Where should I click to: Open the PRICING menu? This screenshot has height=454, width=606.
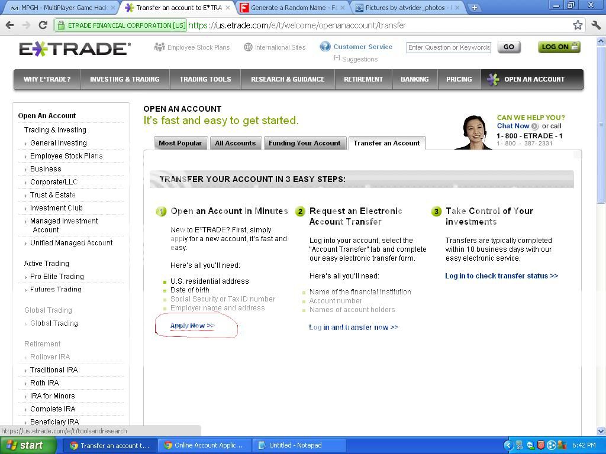[459, 80]
